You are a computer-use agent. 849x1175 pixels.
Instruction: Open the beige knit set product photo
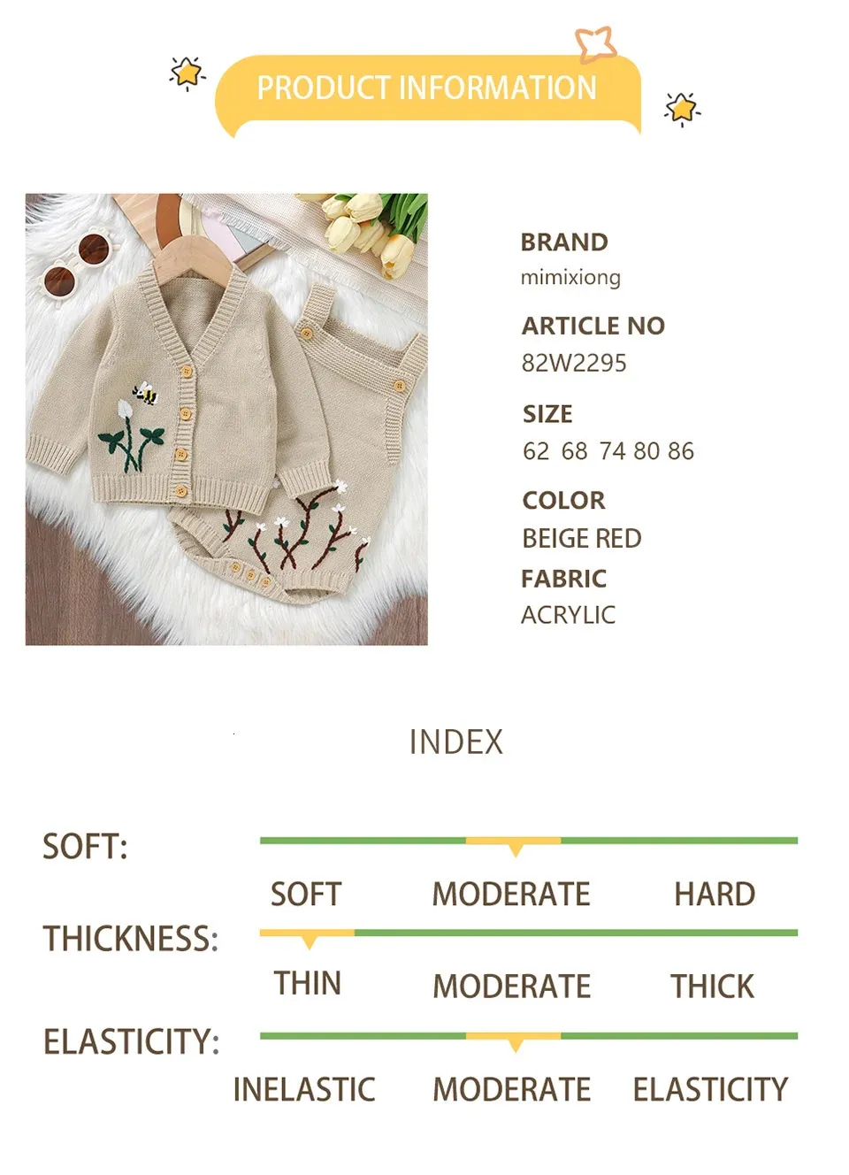[226, 419]
